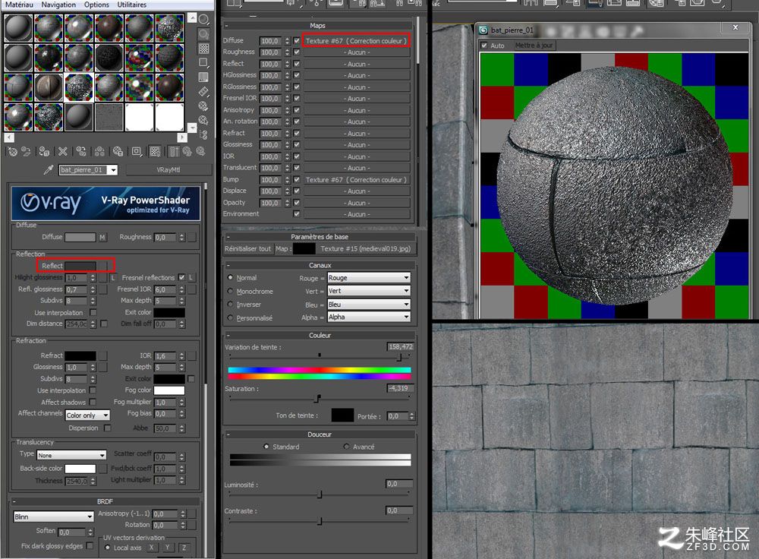
Task: Toggle the Environment map checkbox
Action: 296,213
